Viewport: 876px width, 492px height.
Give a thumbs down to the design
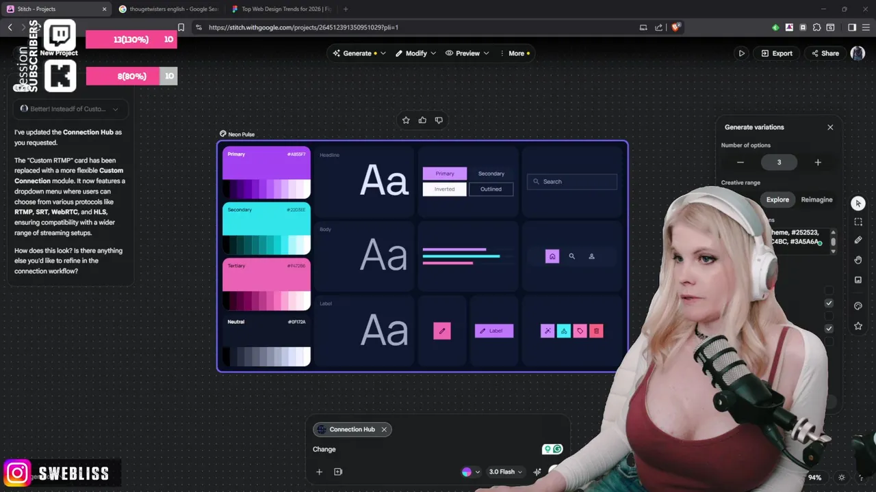coord(439,120)
